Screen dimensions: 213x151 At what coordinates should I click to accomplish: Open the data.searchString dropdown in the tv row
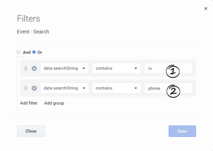point(65,68)
